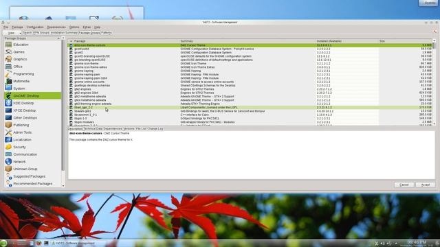
Task: Open the Dependencies details tab
Action: tap(113, 129)
